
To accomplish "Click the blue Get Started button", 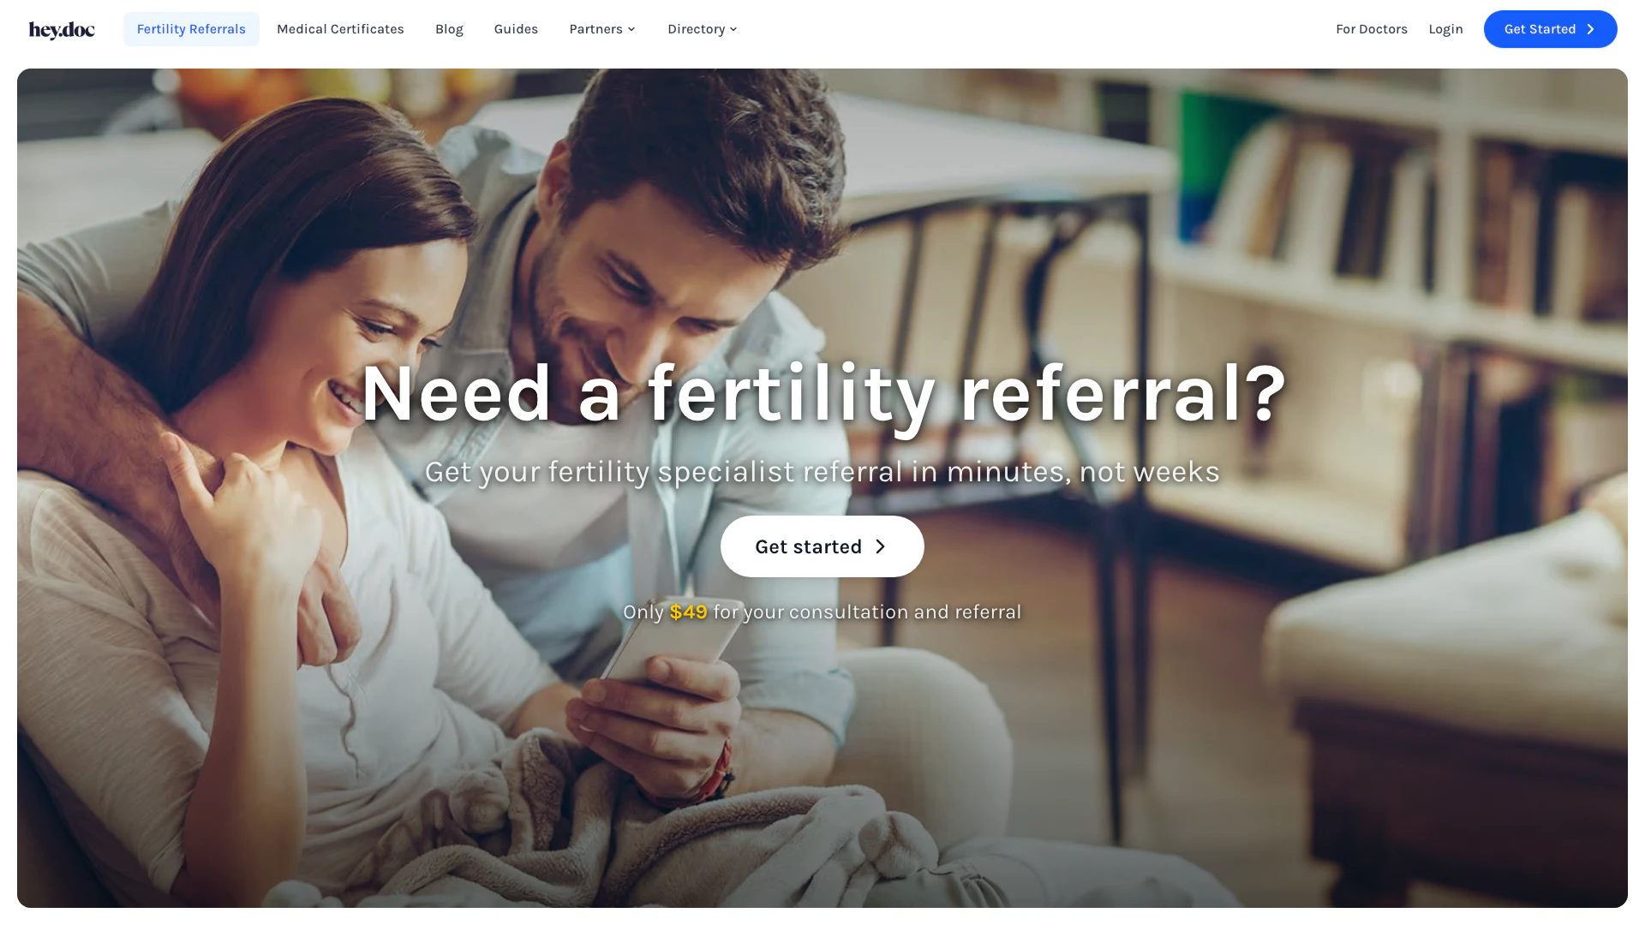I will 1550,29.
